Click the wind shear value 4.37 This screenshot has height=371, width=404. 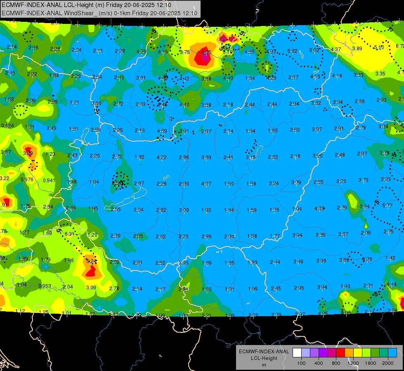tap(336, 49)
